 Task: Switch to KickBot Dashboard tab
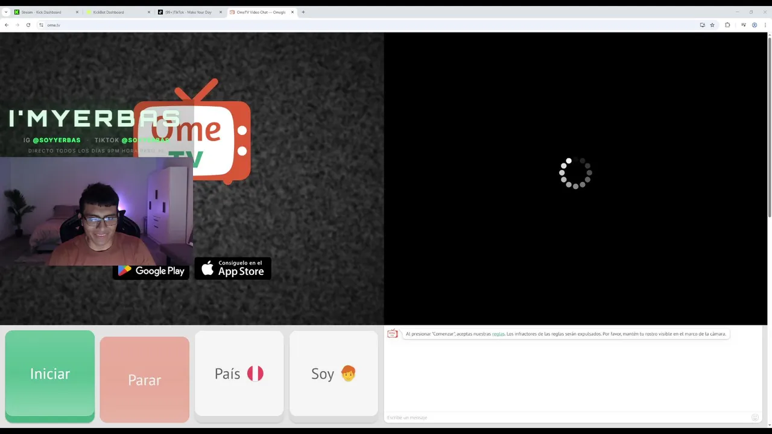click(x=118, y=12)
